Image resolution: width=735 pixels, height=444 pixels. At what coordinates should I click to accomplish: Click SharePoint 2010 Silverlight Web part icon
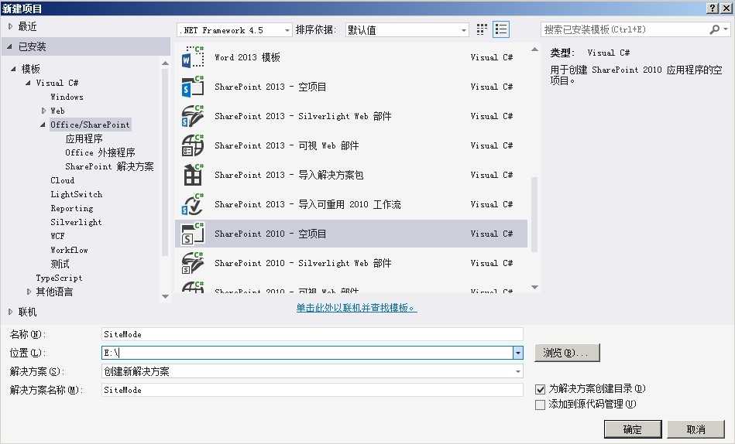point(193,263)
